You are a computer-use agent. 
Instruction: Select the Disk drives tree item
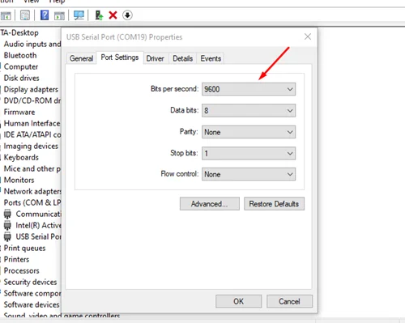coord(22,78)
